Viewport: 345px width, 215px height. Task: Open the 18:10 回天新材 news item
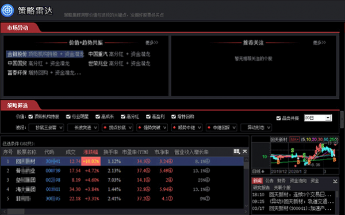tap(292, 194)
